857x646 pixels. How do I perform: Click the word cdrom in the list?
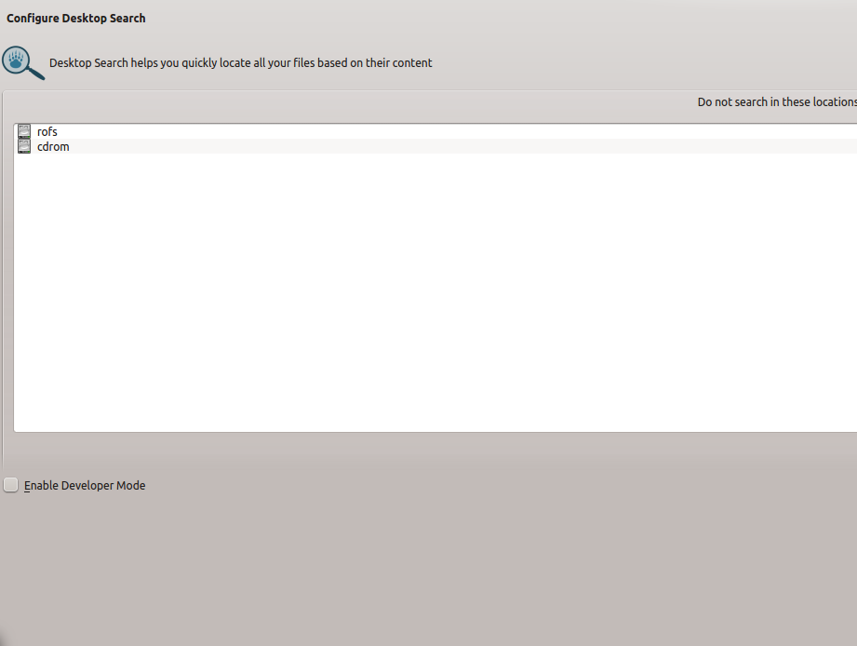(x=53, y=146)
